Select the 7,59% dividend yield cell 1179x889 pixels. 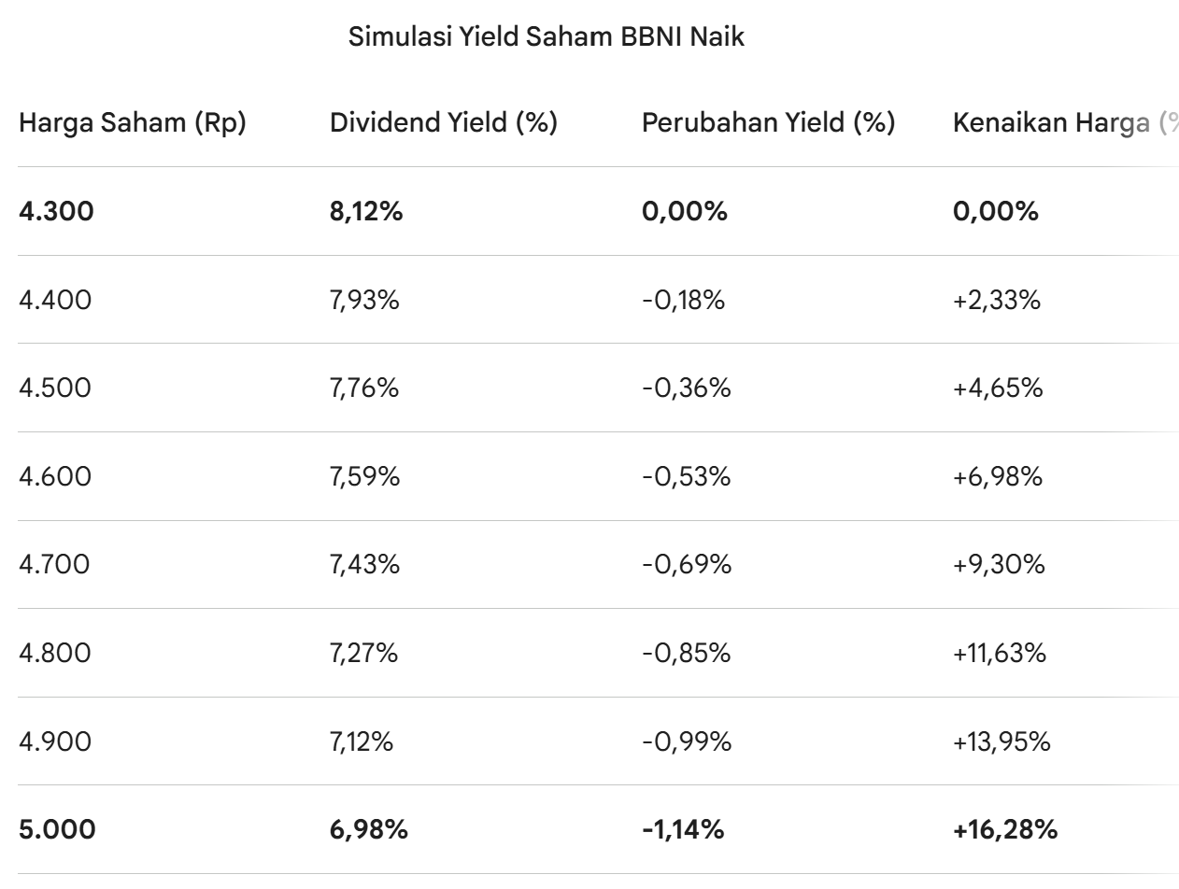tap(364, 477)
